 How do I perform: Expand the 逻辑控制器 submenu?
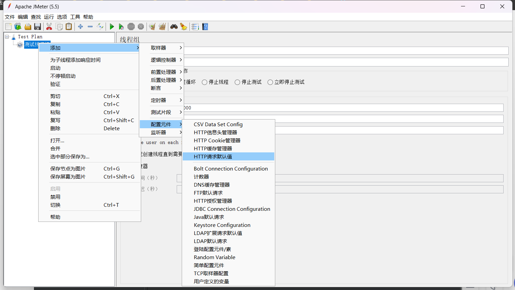pos(162,60)
